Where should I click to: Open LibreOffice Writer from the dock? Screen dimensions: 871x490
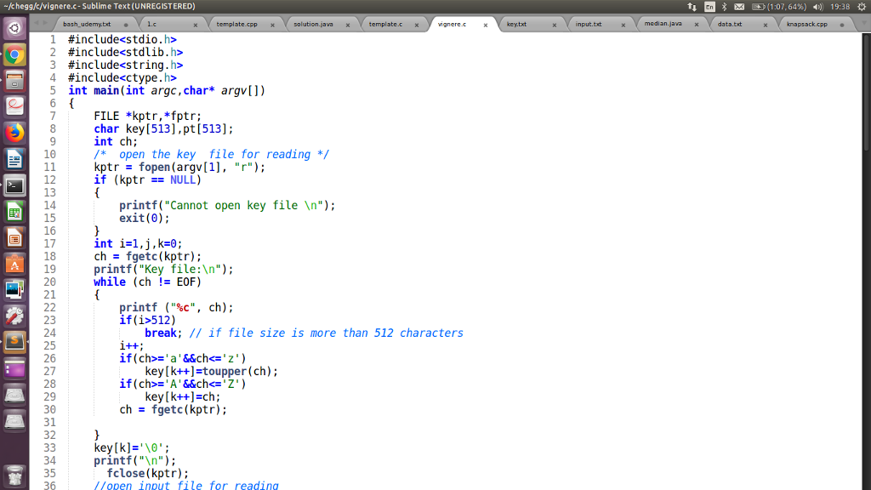[14, 159]
